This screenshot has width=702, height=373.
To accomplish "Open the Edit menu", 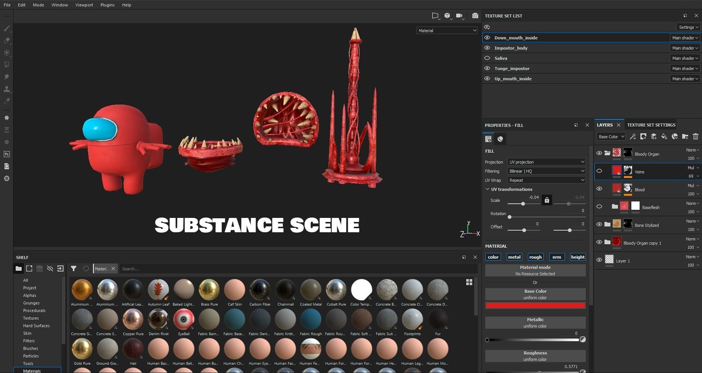I will tap(22, 5).
